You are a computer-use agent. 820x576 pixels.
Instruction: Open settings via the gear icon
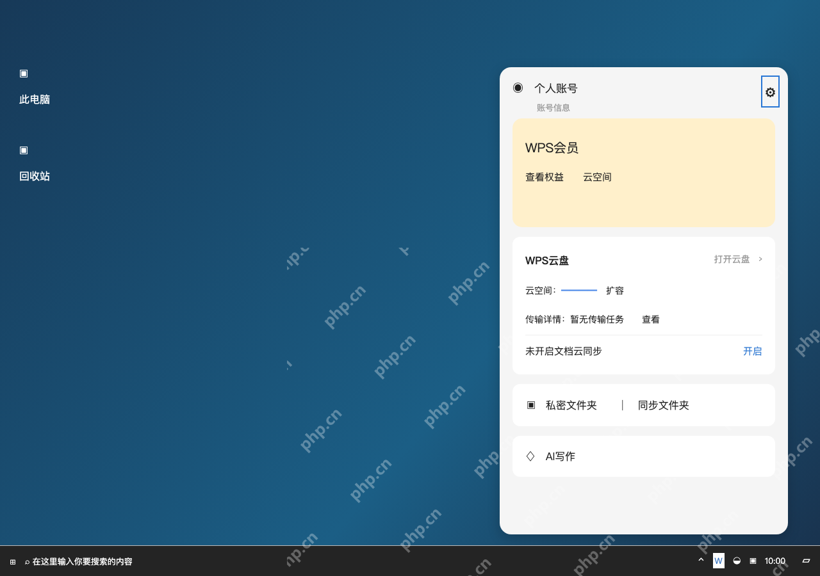point(770,92)
